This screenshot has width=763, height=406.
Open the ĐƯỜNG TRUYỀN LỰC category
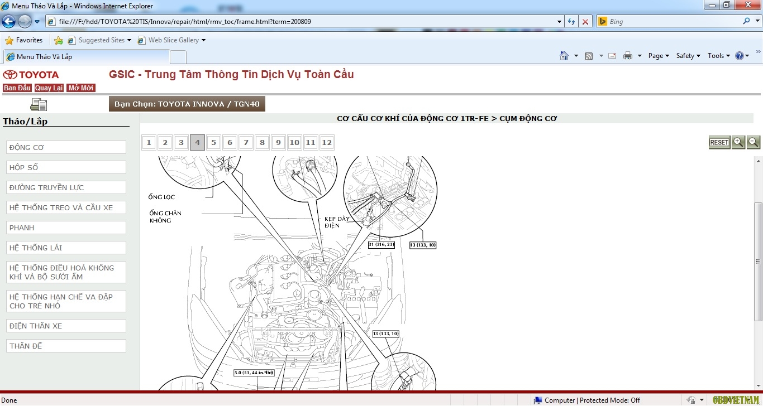click(x=66, y=187)
